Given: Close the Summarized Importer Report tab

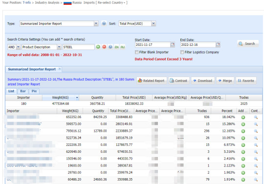Looking at the screenshot, I should tap(60, 69).
